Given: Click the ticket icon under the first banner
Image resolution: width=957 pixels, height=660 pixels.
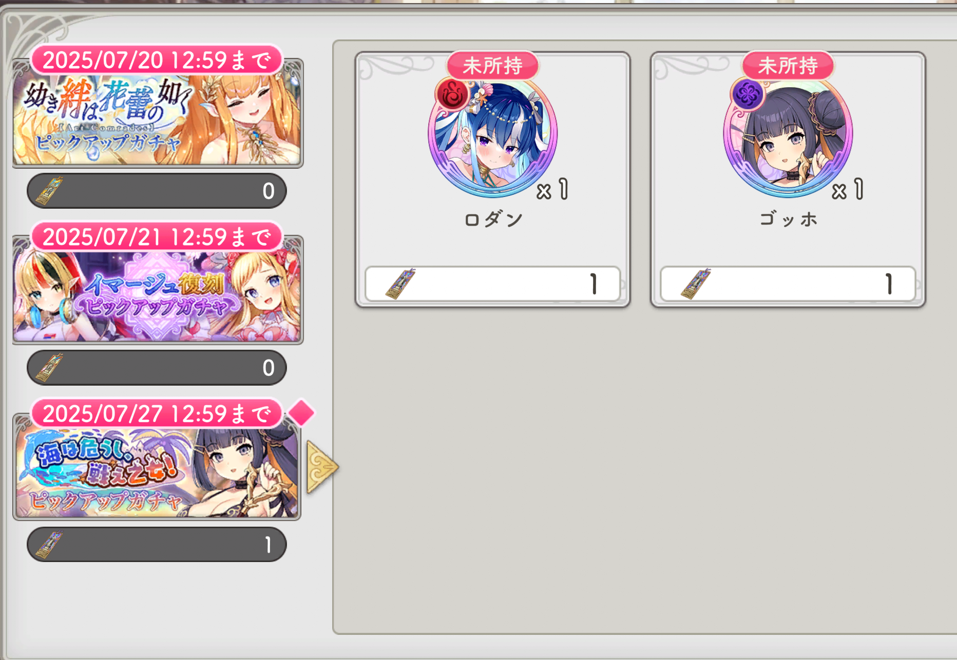Looking at the screenshot, I should tap(50, 190).
